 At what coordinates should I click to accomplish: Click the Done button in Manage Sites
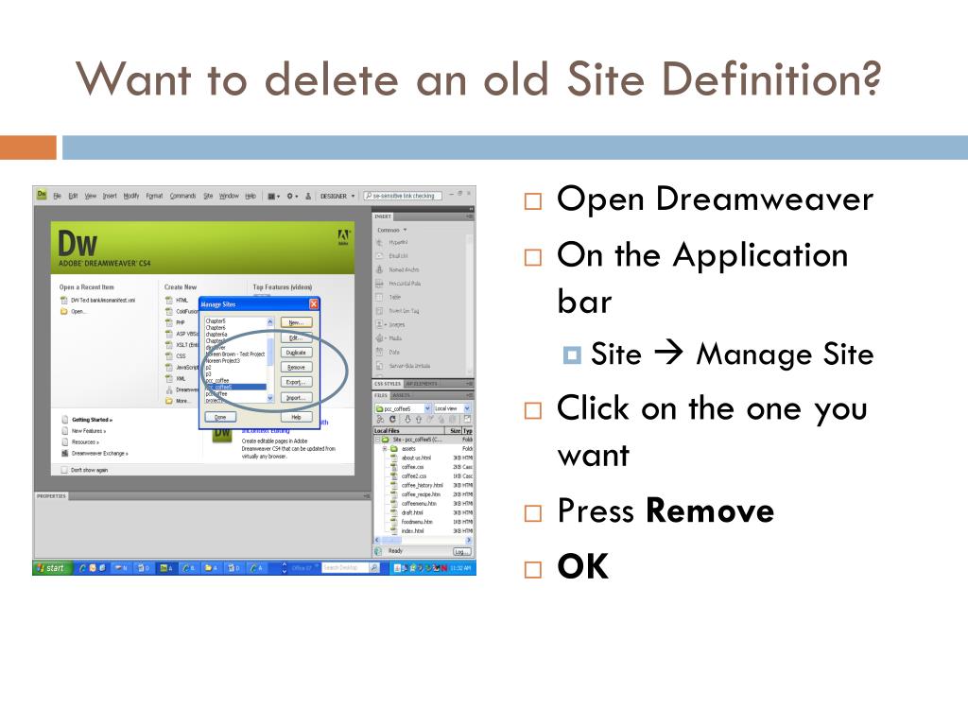[220, 417]
